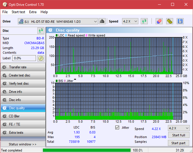
Task: Click the disc label icon button
Action: 41,58
